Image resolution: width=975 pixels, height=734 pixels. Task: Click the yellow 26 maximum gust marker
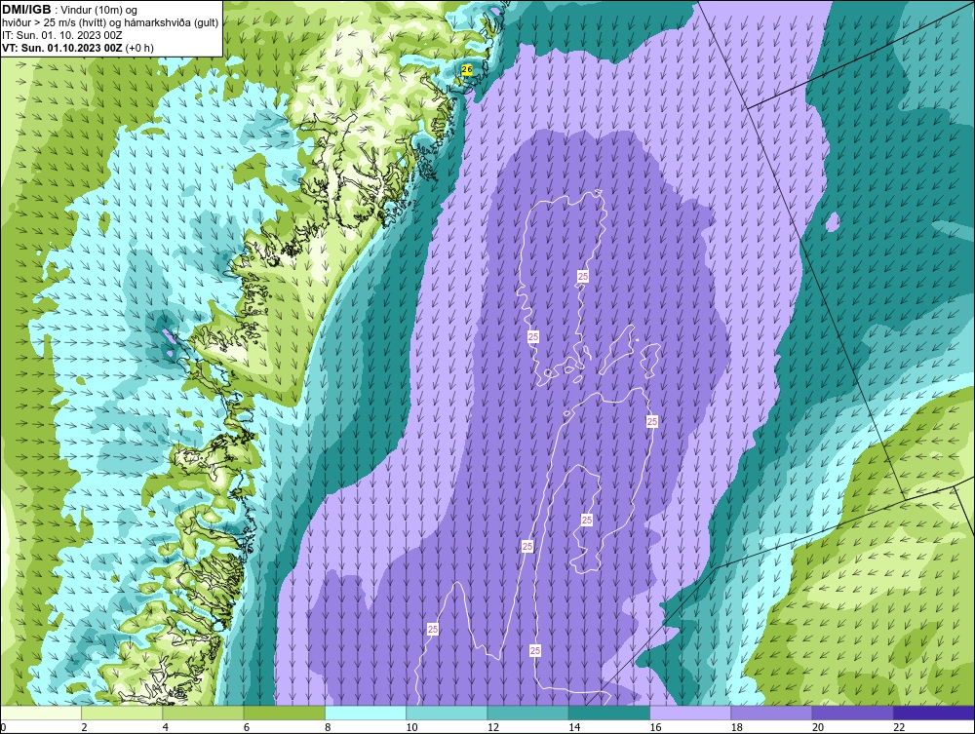click(x=467, y=70)
